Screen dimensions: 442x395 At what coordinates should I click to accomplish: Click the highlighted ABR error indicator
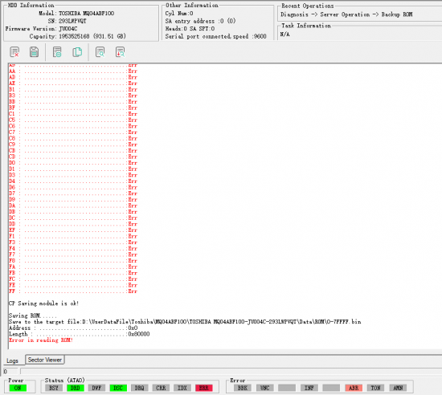[x=354, y=388]
